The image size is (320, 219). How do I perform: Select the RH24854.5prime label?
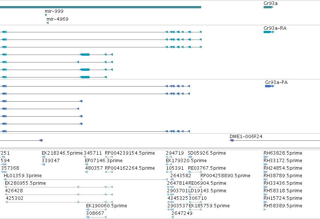coord(283,168)
